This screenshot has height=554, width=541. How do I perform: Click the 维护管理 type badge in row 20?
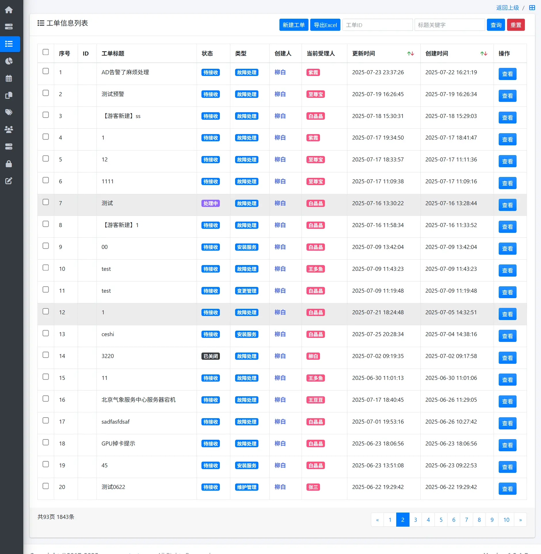coord(247,487)
